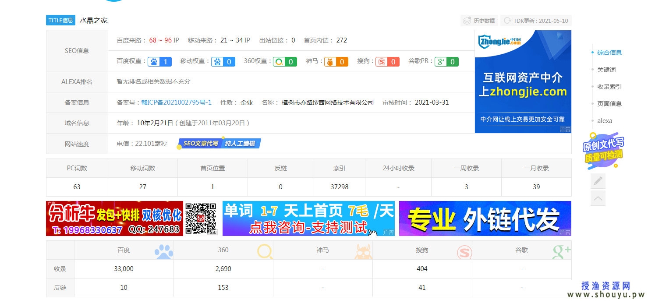Jump to 关键词 section in side navigation
This screenshot has width=648, height=303.
pos(606,70)
